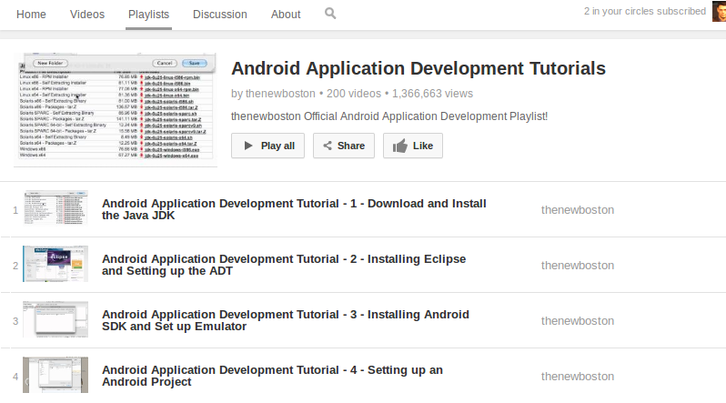
Task: Click the '200 videos' count text
Action: tap(354, 94)
